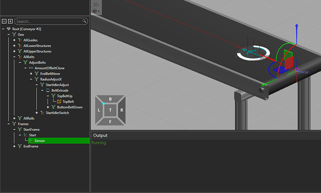Click the B face on the view cube
The width and height of the screenshot is (321, 193).
[110, 99]
